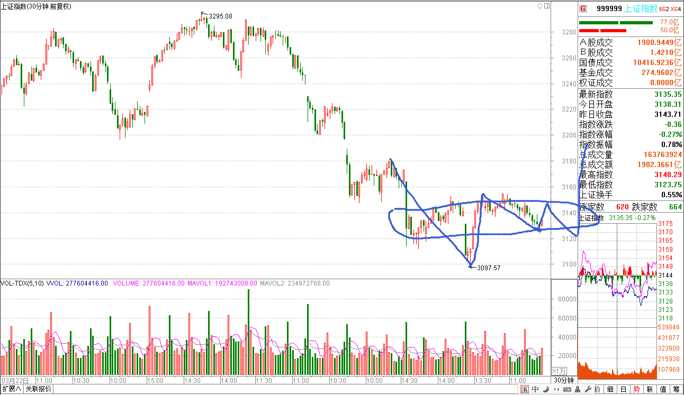
Task: Click the 五 Wubi input method icon
Action: [525, 390]
